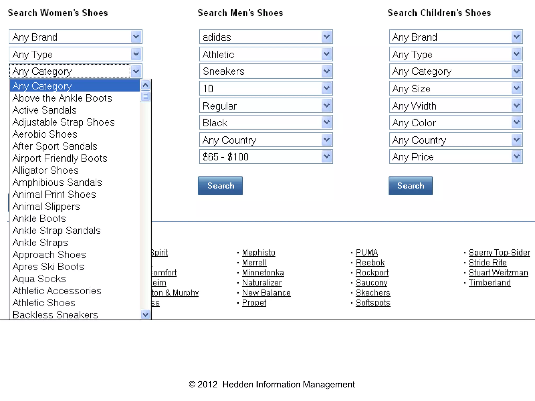The height and width of the screenshot is (401, 535).
Task: Choose Apres Ski Boots option
Action: click(75, 267)
